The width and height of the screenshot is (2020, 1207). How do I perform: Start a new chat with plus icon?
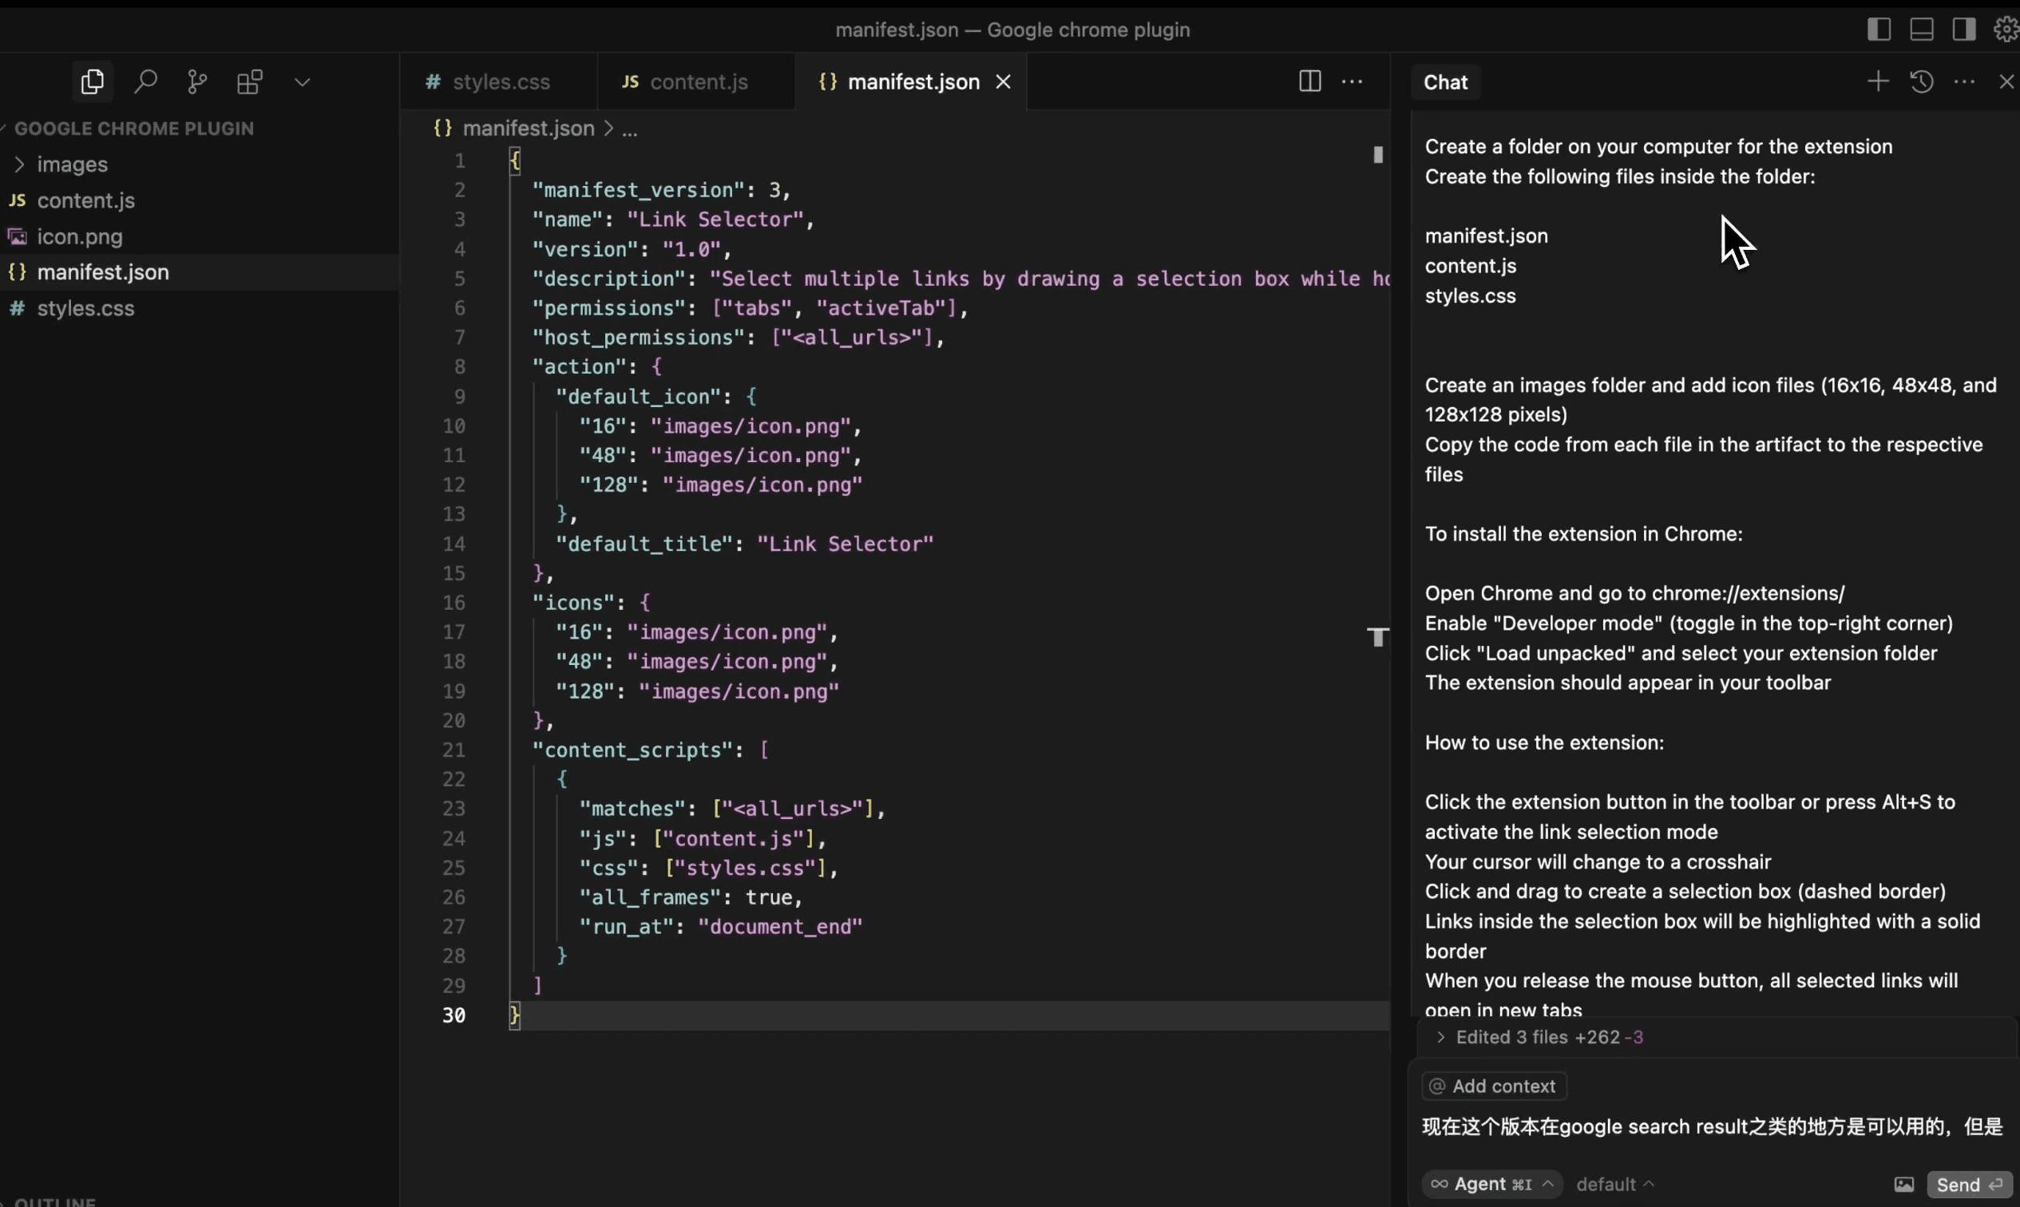(x=1878, y=81)
